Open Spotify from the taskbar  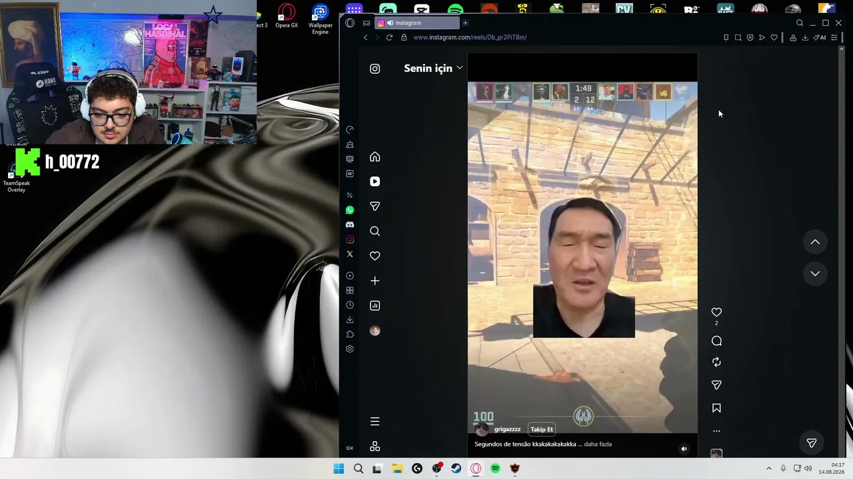pyautogui.click(x=495, y=468)
